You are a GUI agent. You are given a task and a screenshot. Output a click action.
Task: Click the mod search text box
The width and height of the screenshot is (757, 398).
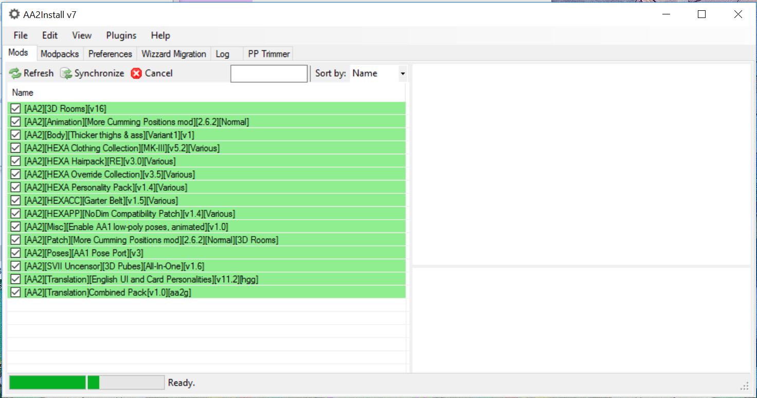coord(269,74)
